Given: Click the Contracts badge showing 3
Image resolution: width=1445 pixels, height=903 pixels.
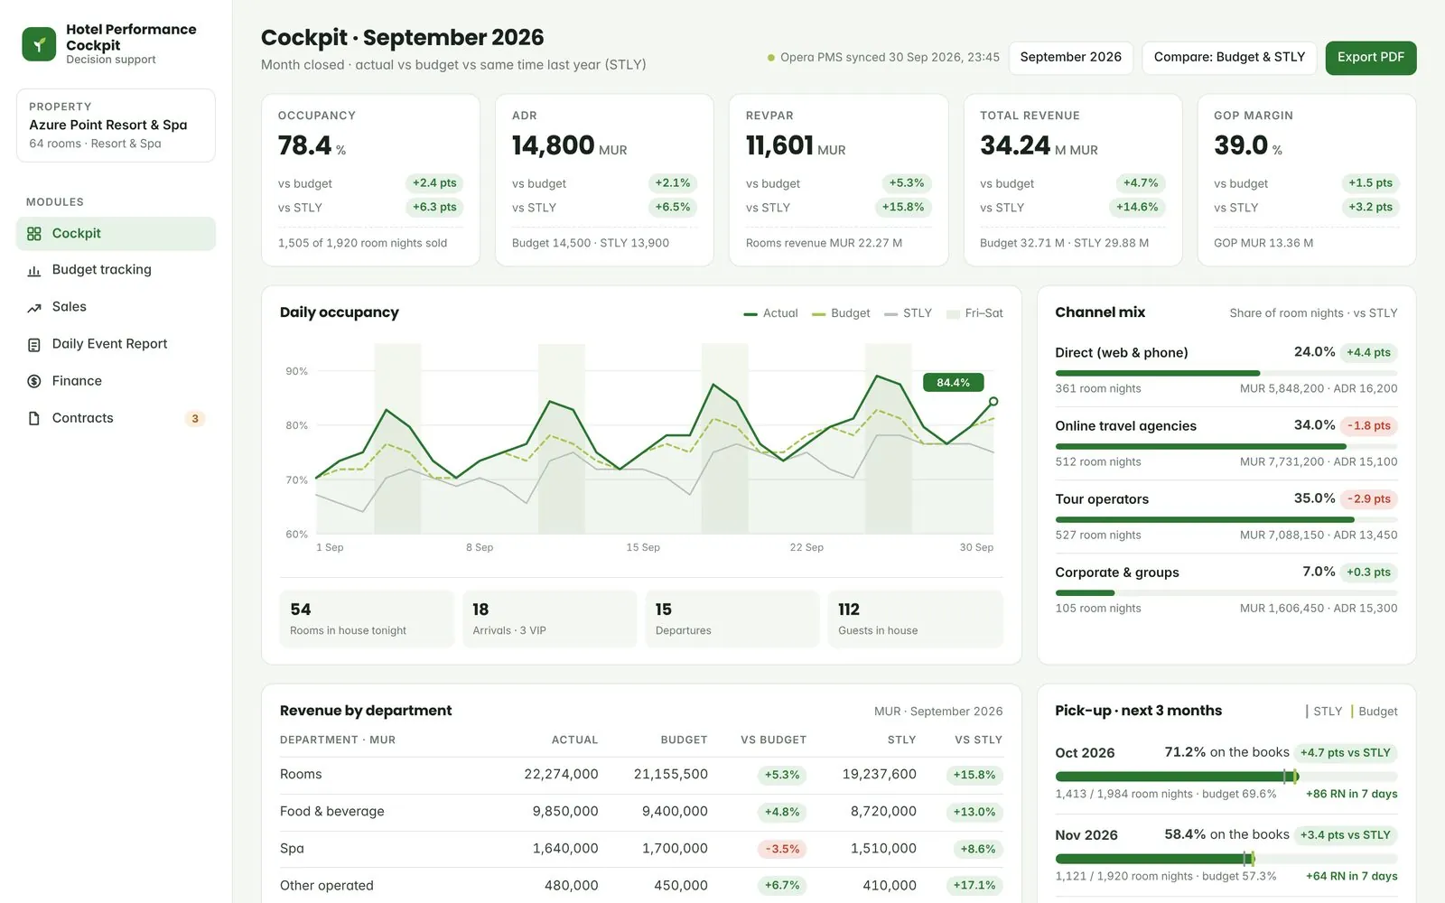Looking at the screenshot, I should [x=195, y=419].
